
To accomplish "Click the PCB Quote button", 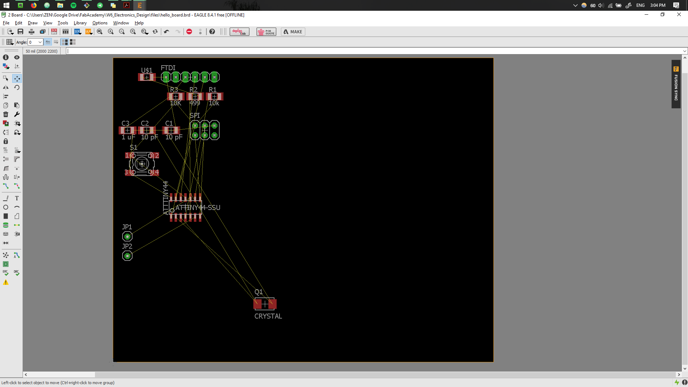I will (266, 32).
